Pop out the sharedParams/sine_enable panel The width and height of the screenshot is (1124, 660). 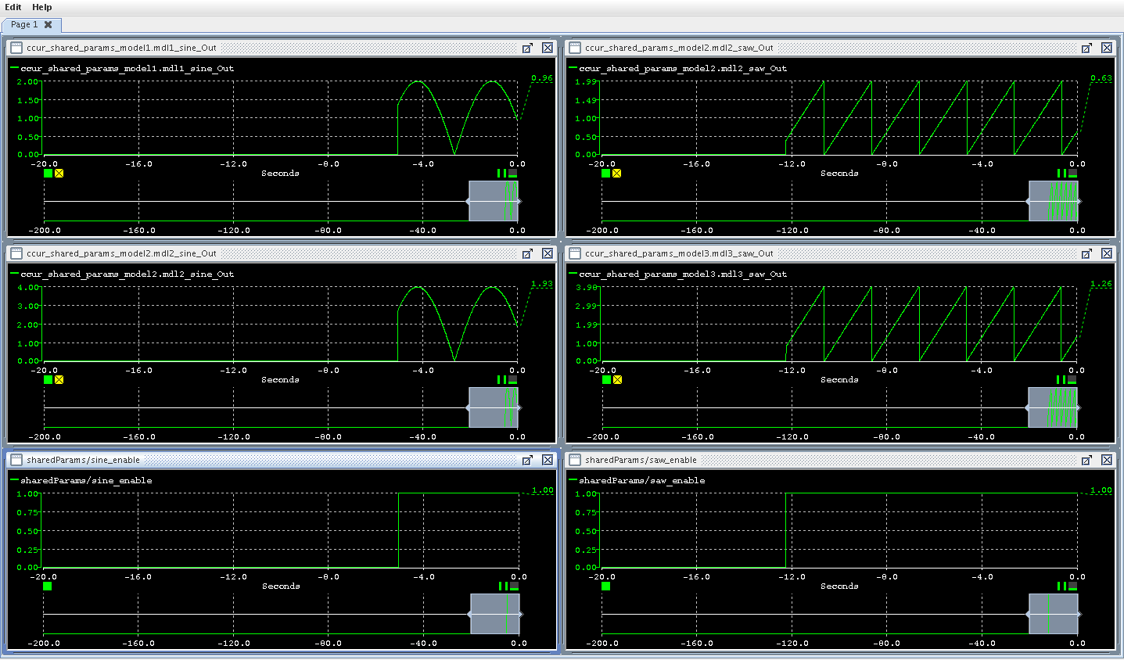click(x=527, y=461)
